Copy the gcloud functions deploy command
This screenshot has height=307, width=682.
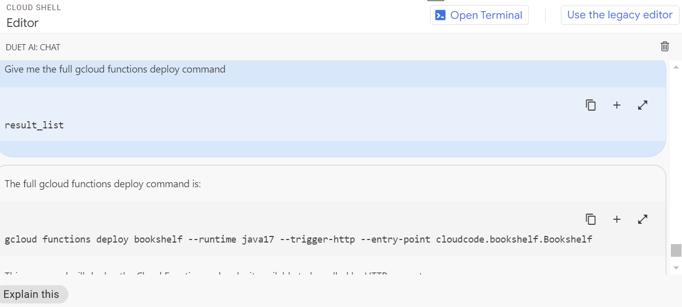[590, 219]
